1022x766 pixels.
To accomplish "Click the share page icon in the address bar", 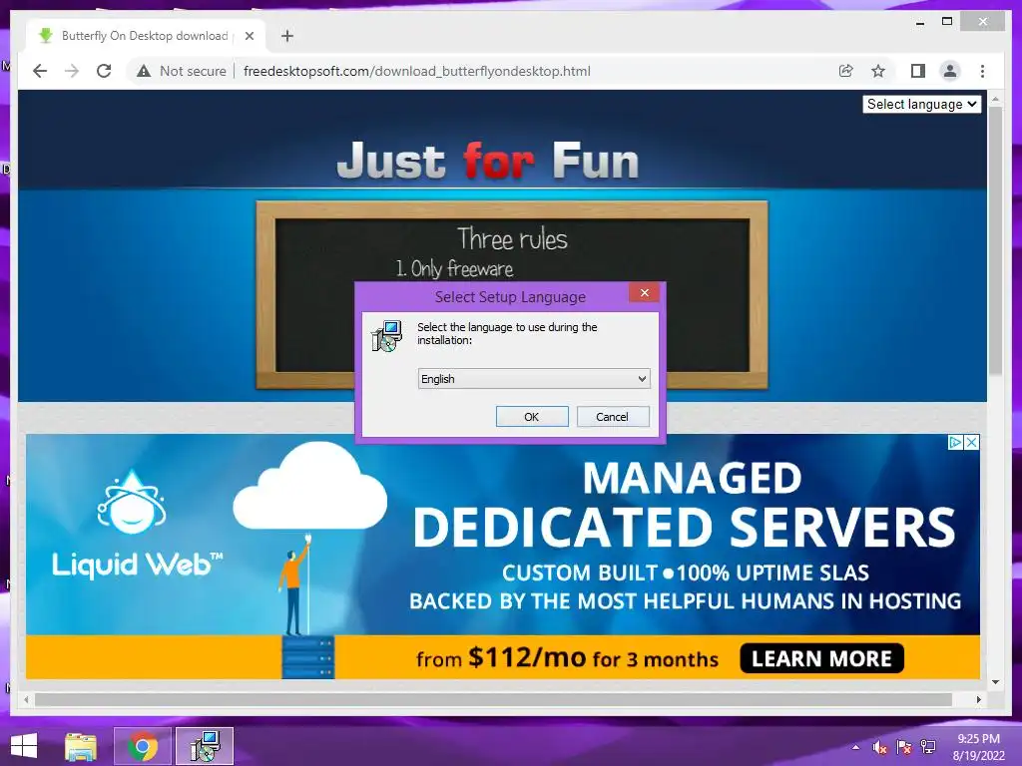I will point(846,71).
